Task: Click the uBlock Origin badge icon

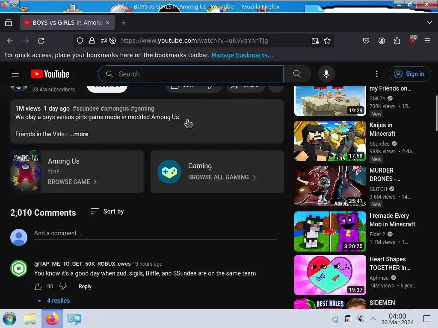Action: (413, 40)
